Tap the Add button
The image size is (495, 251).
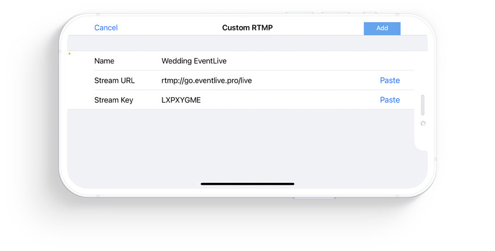point(382,29)
